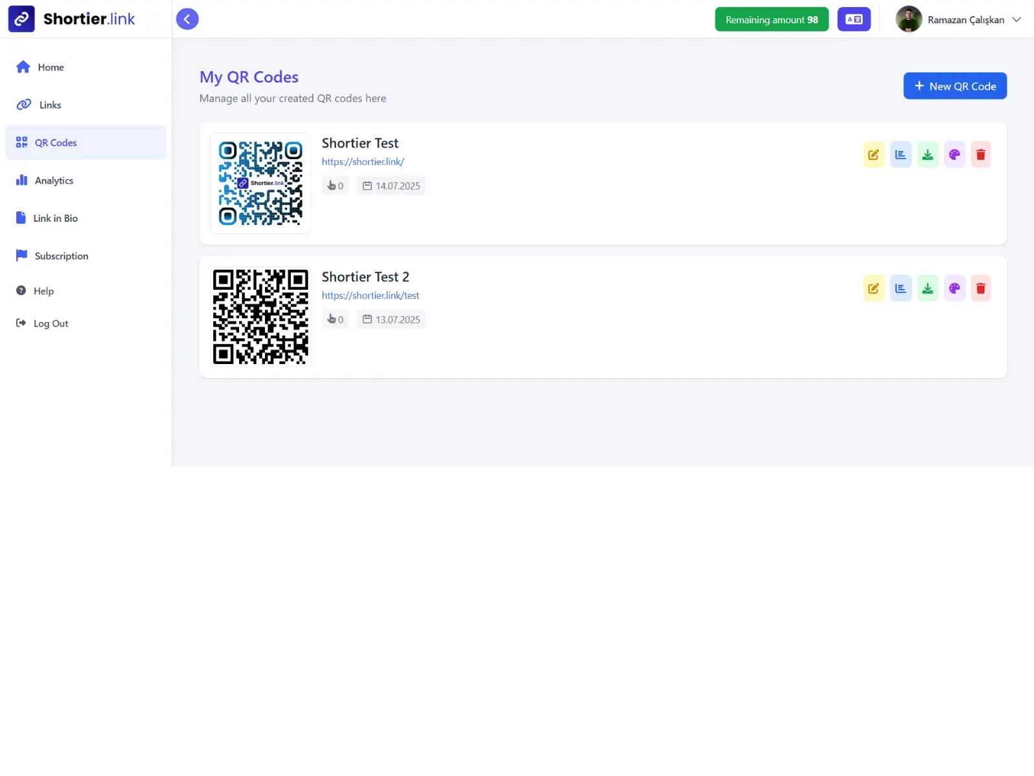Click the Shortier Test title
Viewport: 1034px width, 776px height.
click(360, 143)
